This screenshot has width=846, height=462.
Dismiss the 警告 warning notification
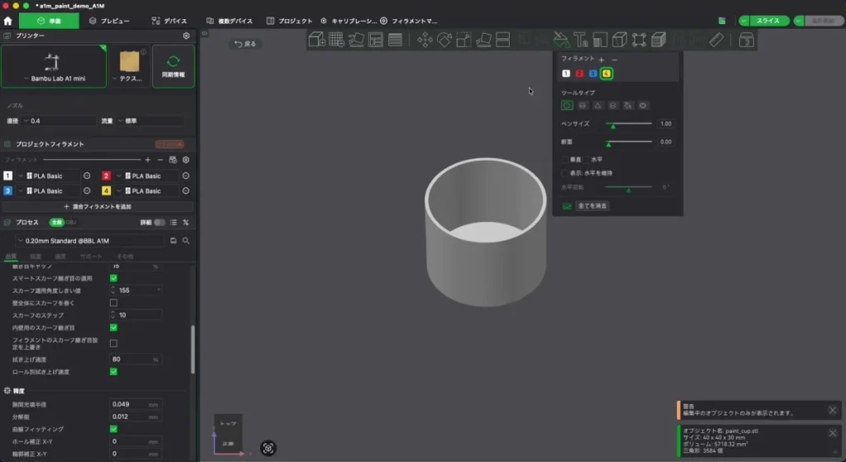click(833, 410)
